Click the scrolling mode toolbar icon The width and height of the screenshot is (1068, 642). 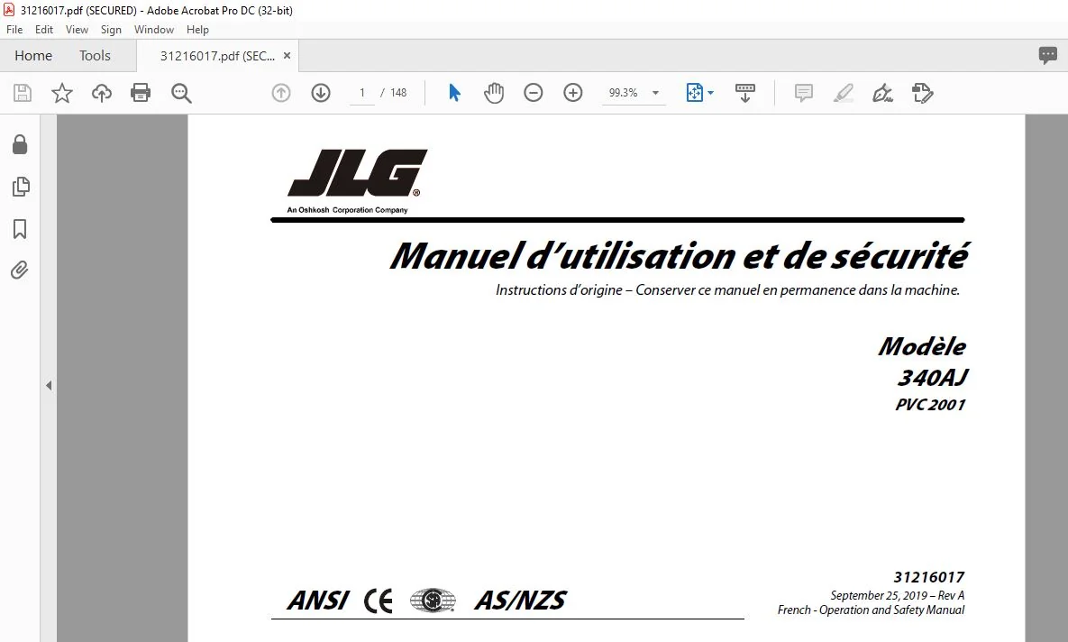pyautogui.click(x=745, y=93)
